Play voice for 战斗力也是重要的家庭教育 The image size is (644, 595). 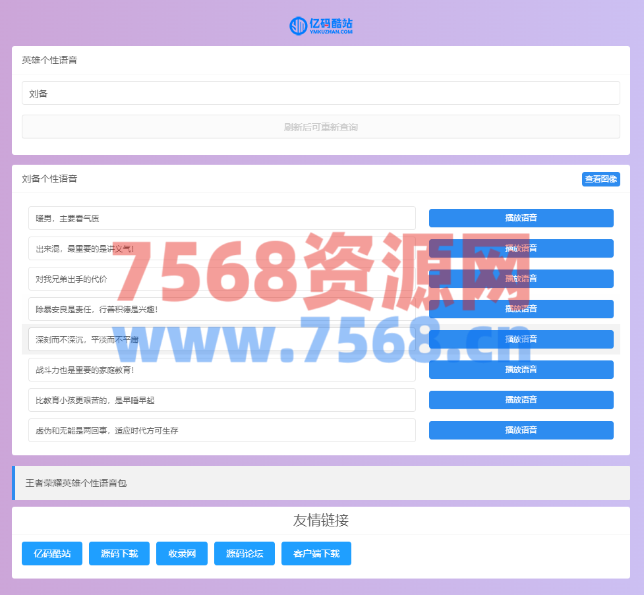point(521,370)
